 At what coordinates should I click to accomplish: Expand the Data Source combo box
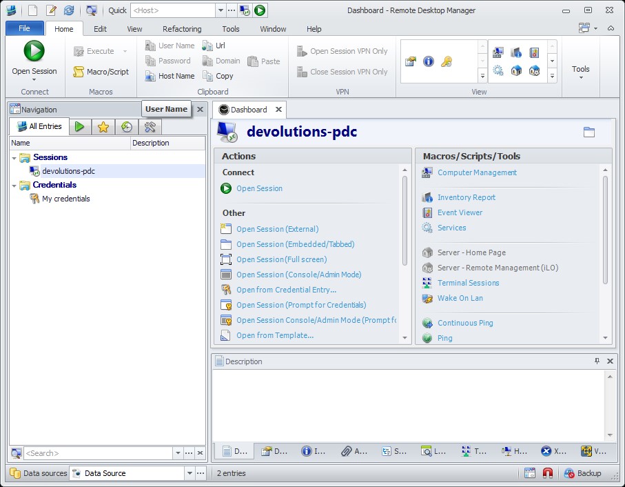coord(189,473)
